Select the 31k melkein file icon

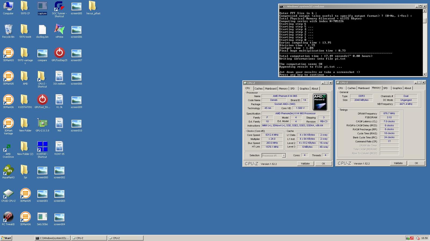(x=59, y=78)
